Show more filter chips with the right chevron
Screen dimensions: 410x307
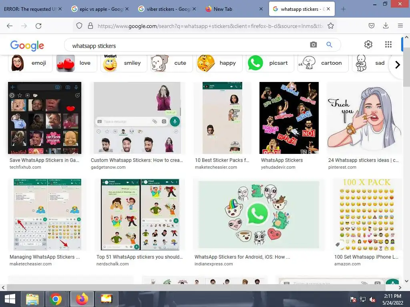pos(397,64)
